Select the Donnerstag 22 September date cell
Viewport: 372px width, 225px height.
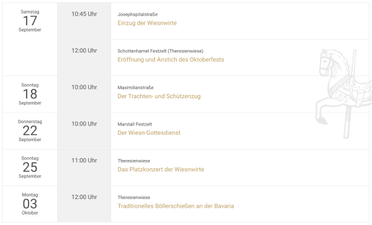pyautogui.click(x=30, y=130)
